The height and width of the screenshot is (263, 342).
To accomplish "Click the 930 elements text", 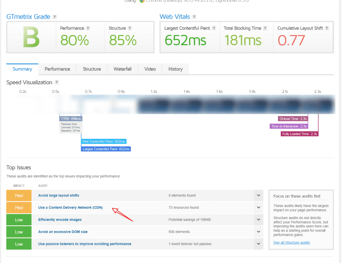I will [179, 232].
